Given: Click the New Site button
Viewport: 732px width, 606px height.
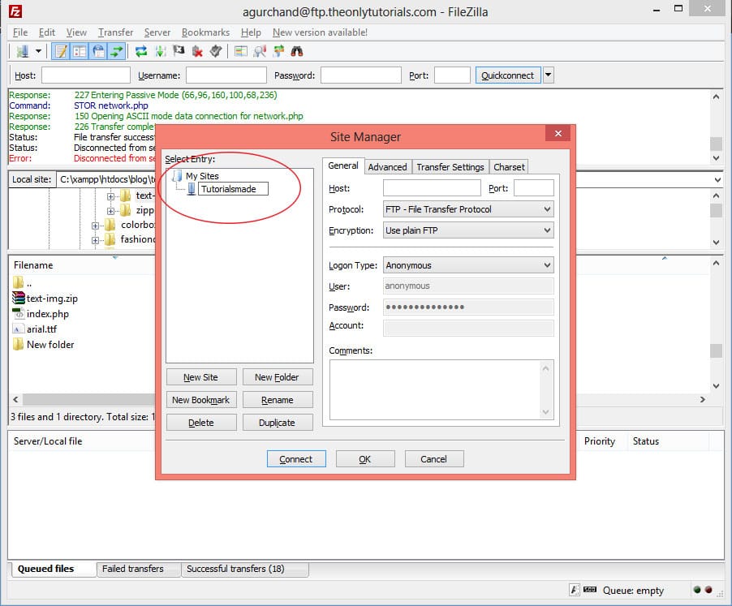Looking at the screenshot, I should point(201,377).
